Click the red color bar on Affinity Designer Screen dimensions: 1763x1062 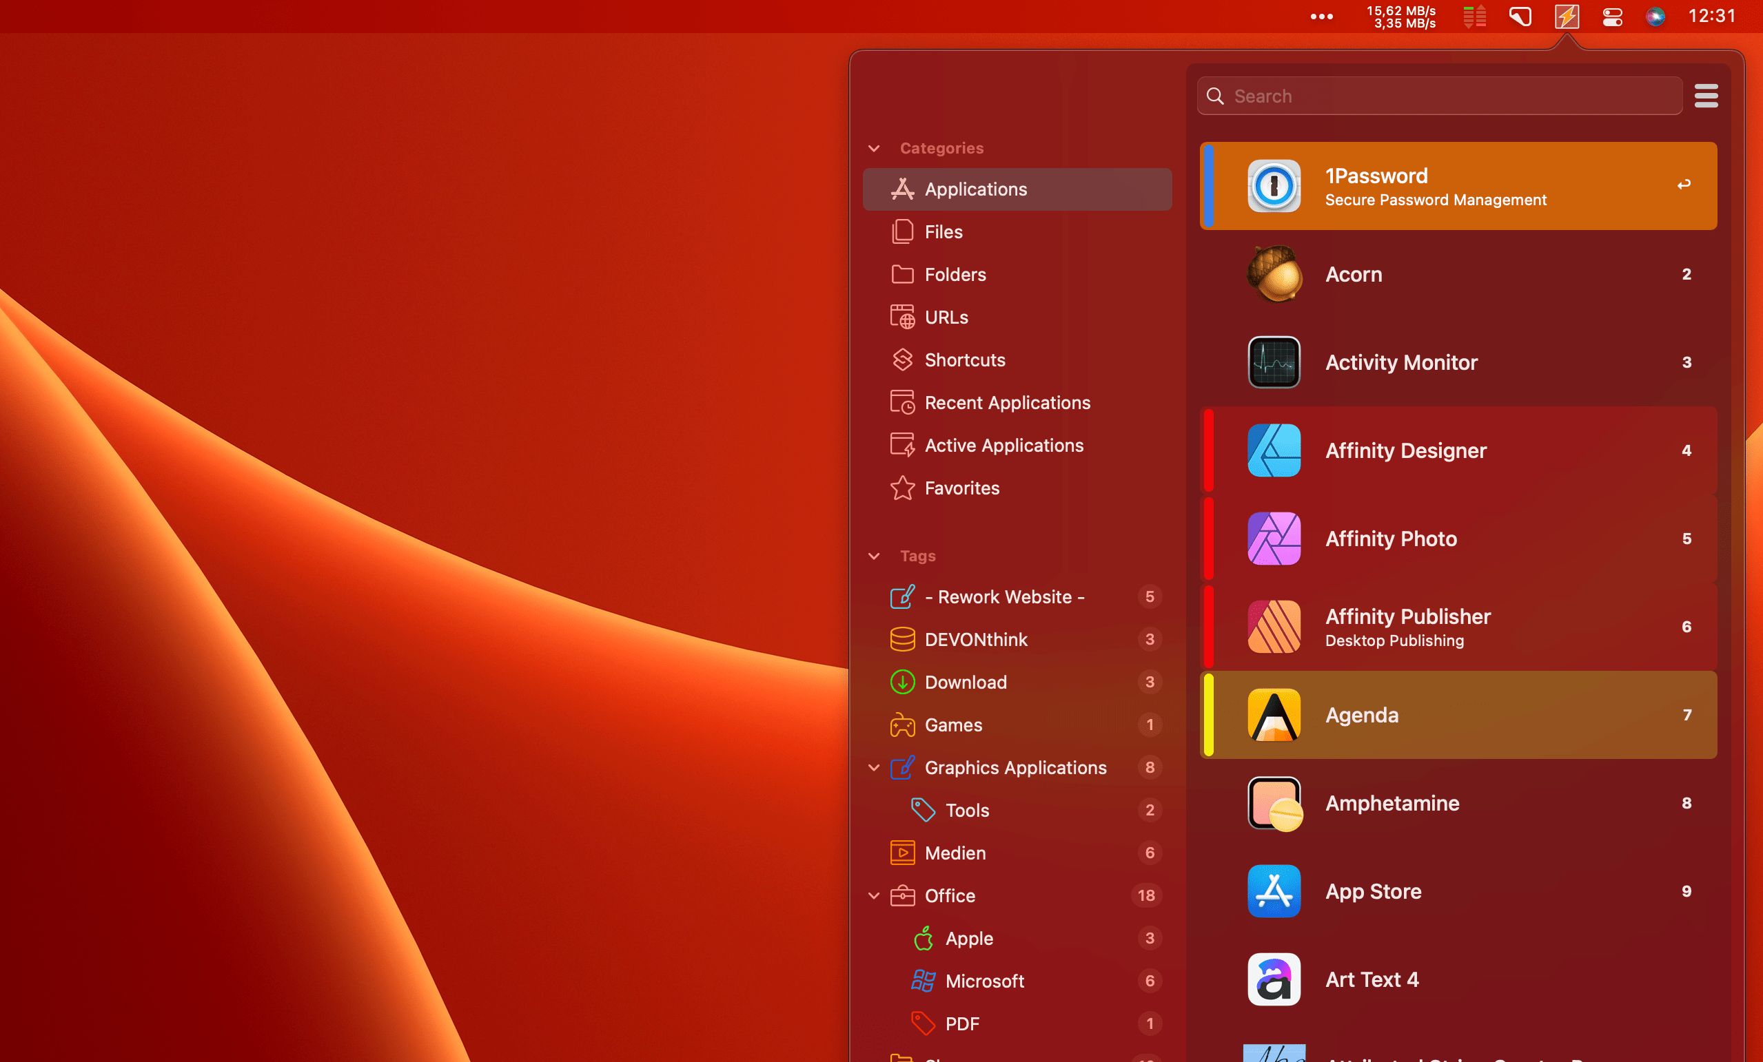1207,450
